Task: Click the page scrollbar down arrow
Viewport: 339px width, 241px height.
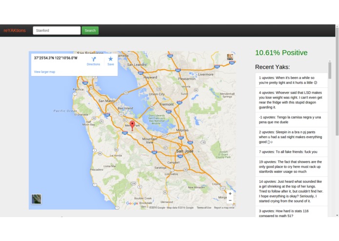Action: [337, 215]
